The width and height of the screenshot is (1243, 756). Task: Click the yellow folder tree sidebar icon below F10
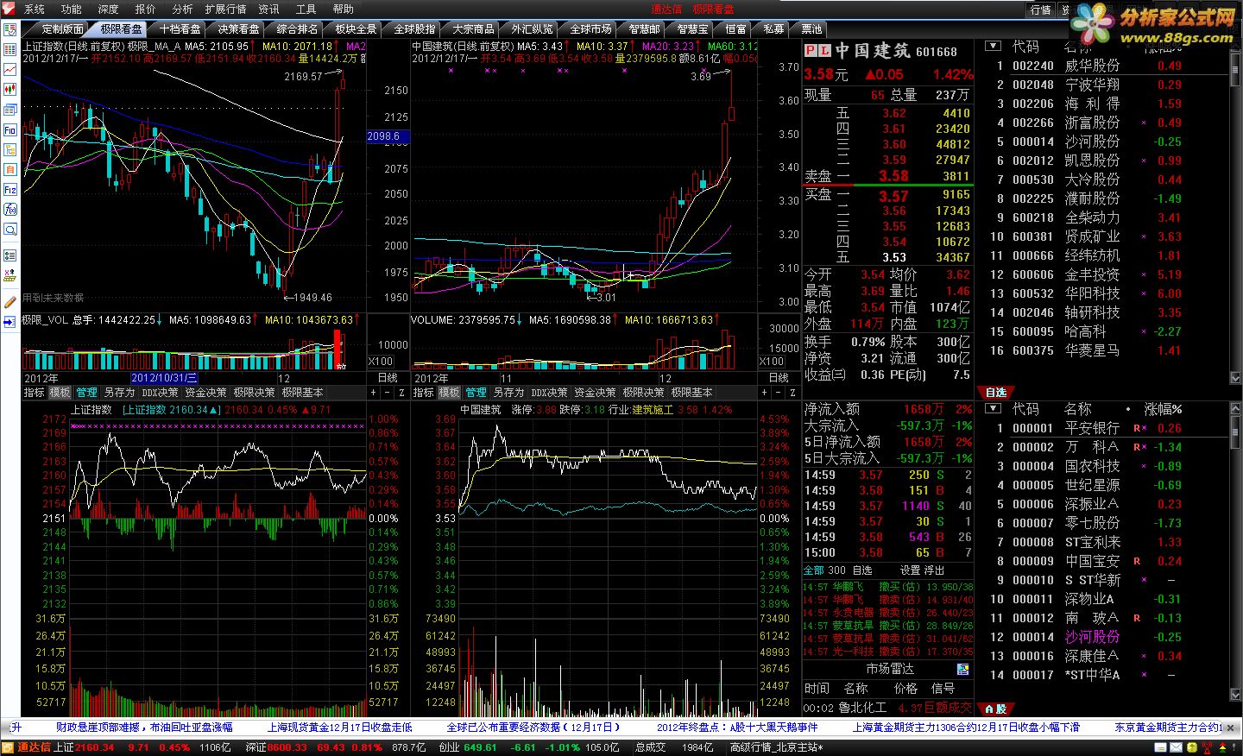pyautogui.click(x=9, y=149)
